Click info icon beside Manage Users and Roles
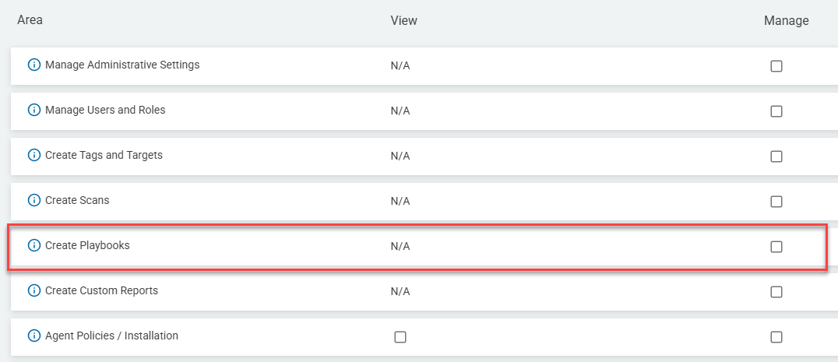This screenshot has width=838, height=362. (x=33, y=111)
